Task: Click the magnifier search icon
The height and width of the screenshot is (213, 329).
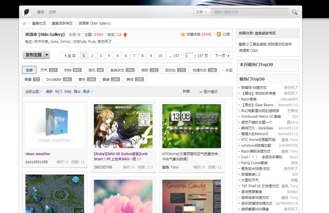Action: click(295, 12)
